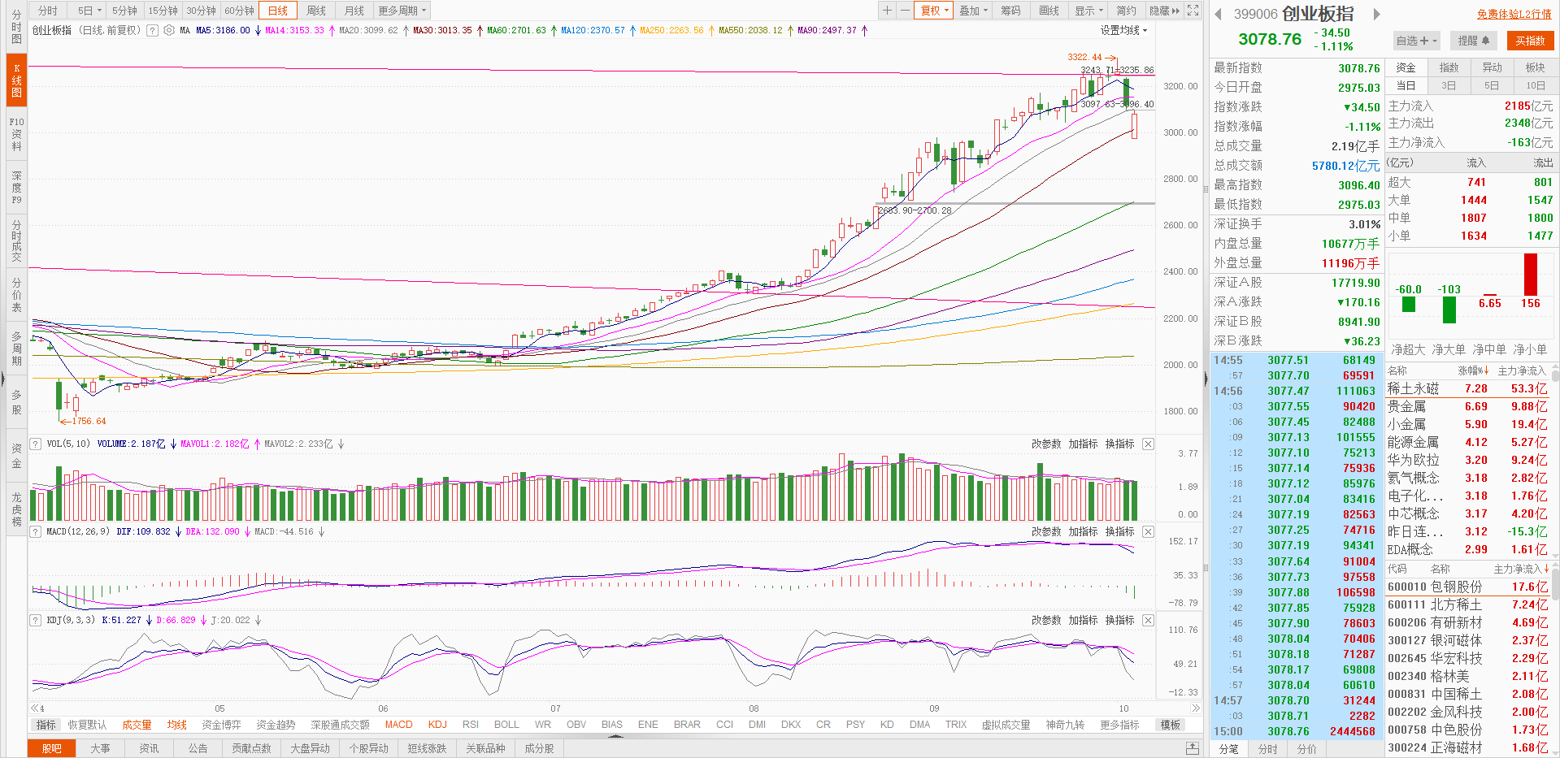Screen dimensions: 1560x758
Task: Toggle the 均线 indicator overlay
Action: coord(176,725)
